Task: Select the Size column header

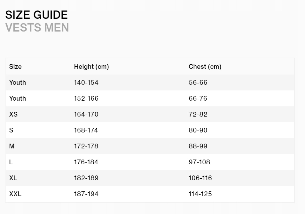Action: [x=15, y=67]
